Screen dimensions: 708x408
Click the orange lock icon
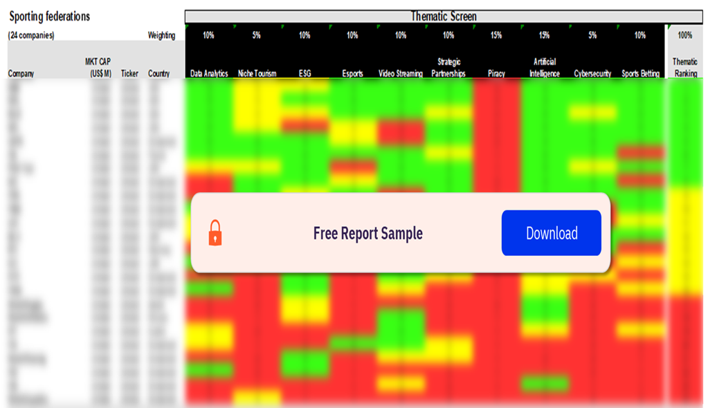pos(215,233)
